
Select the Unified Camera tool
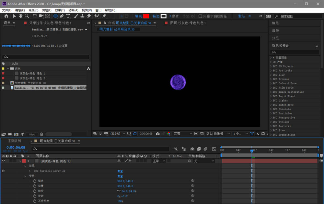click(x=41, y=16)
